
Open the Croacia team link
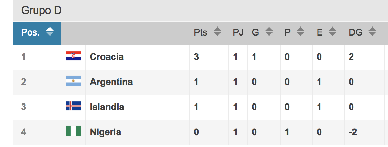coord(107,57)
